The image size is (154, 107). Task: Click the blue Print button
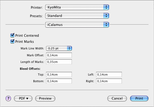coord(139,99)
